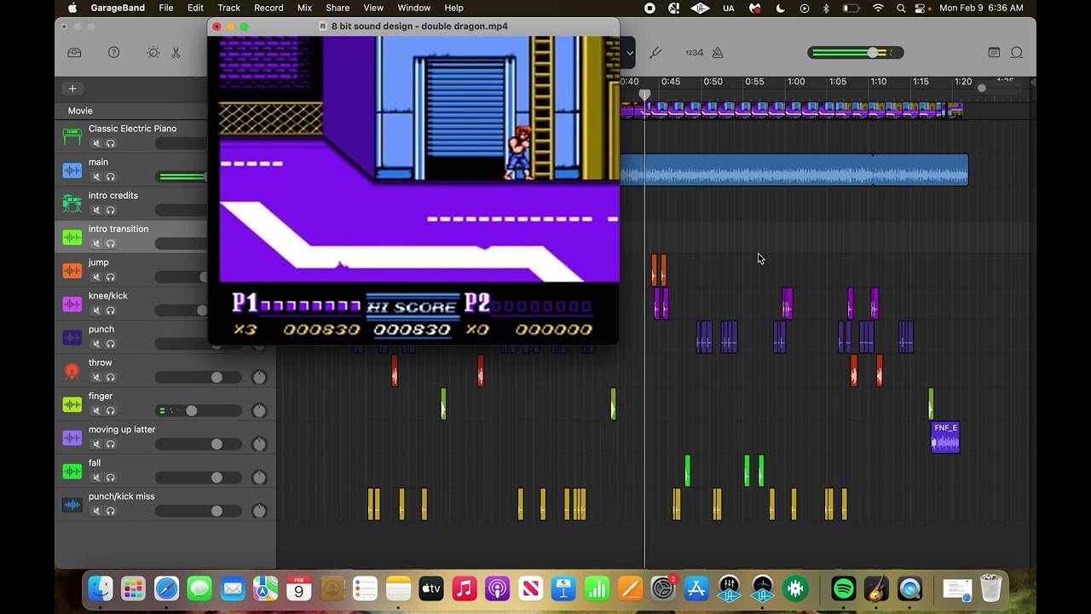Open the tuner fork icon

(655, 53)
